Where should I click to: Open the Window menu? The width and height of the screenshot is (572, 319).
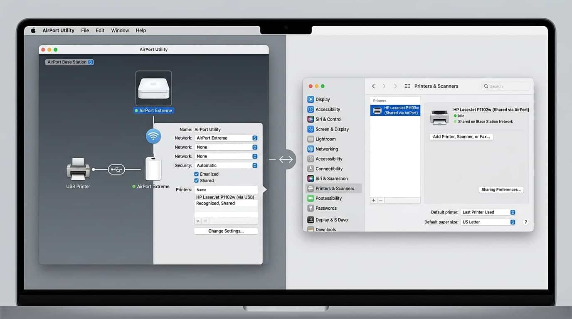(x=120, y=30)
